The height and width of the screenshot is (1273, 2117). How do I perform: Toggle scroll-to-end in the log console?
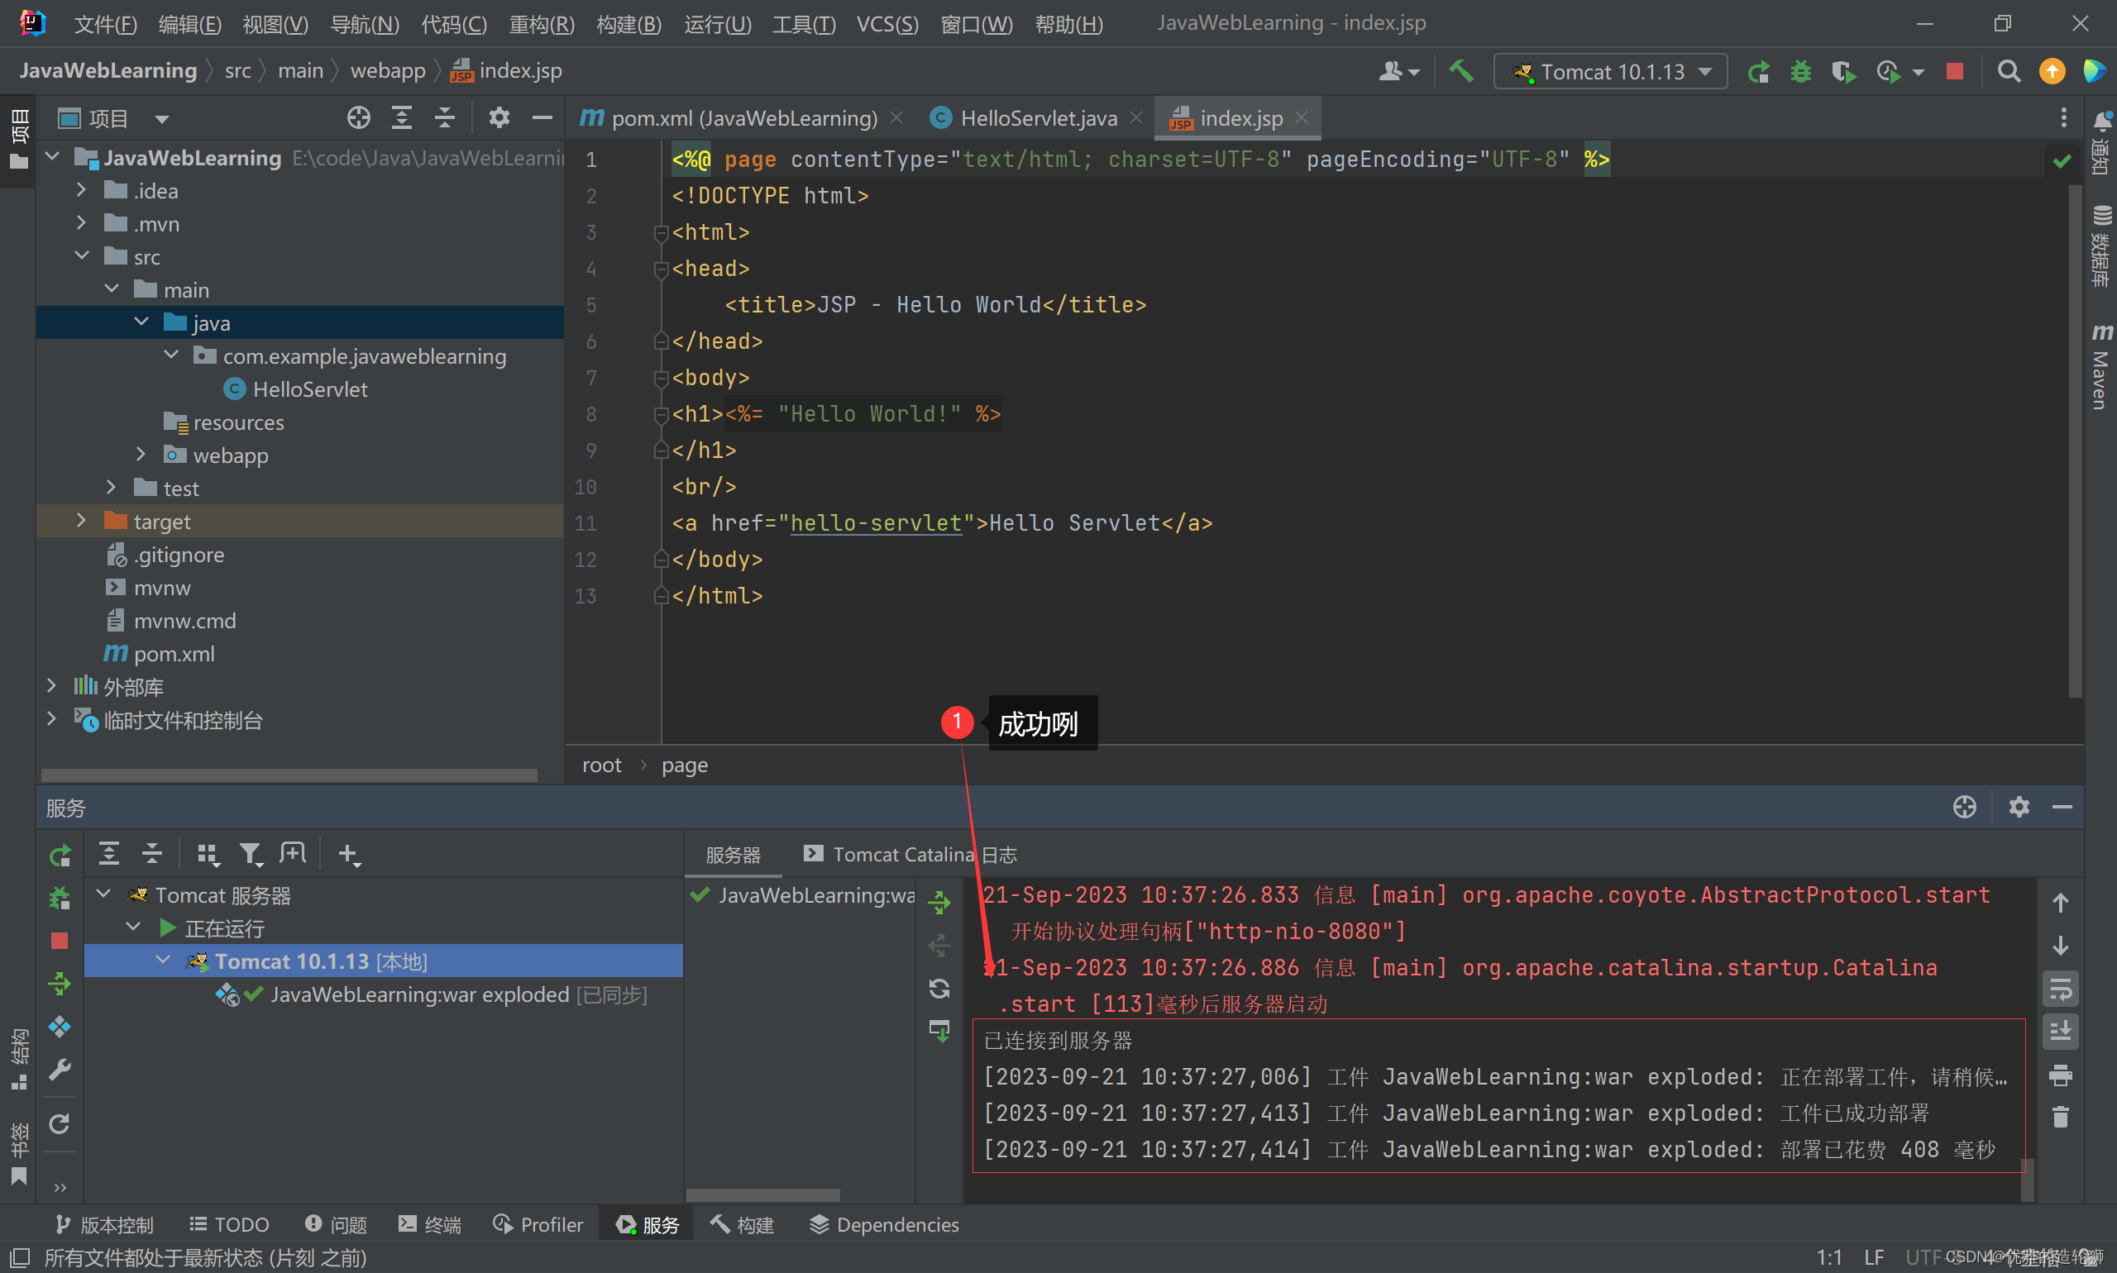pos(2062,1031)
